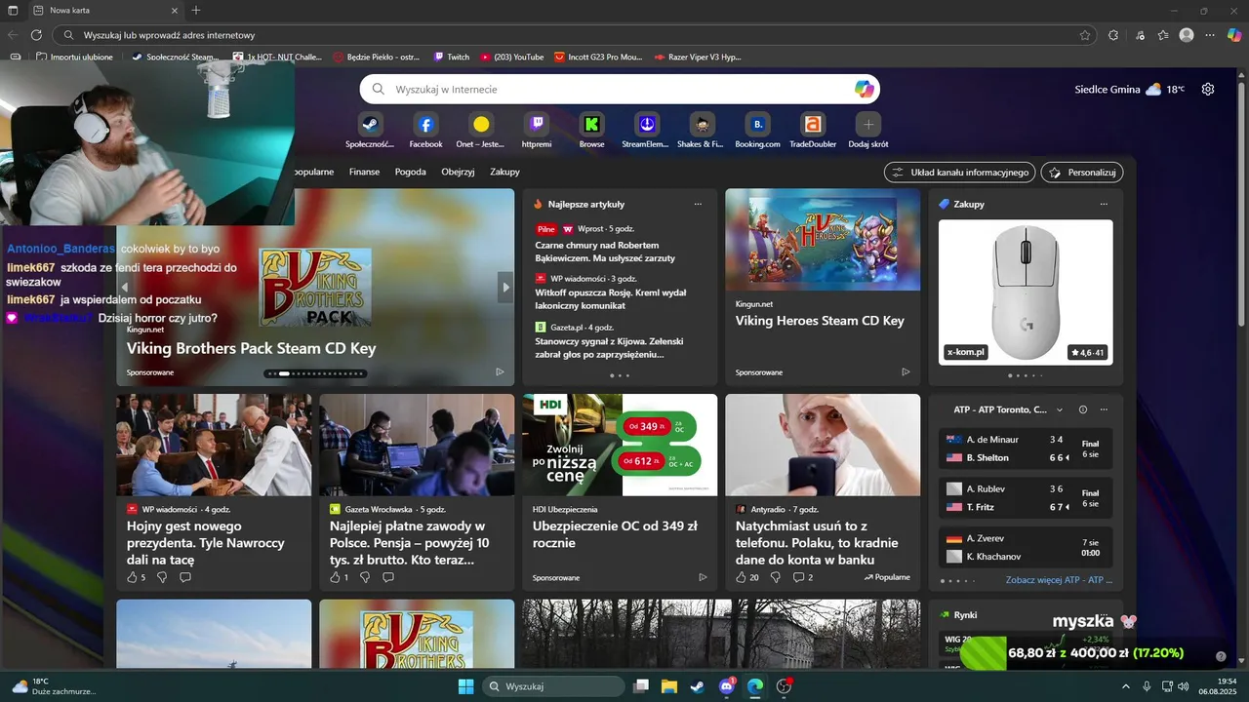Select the Obejrzyj feed tab
Viewport: 1249px width, 702px height.
pos(458,172)
